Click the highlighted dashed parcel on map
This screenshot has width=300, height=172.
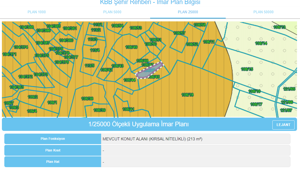pos(150,70)
